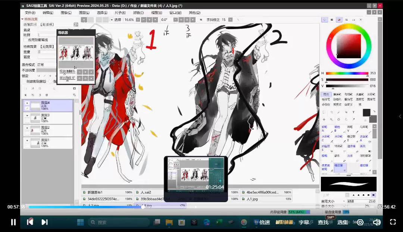Pause the video playback
Screen dimensions: 403x232
pos(13,222)
